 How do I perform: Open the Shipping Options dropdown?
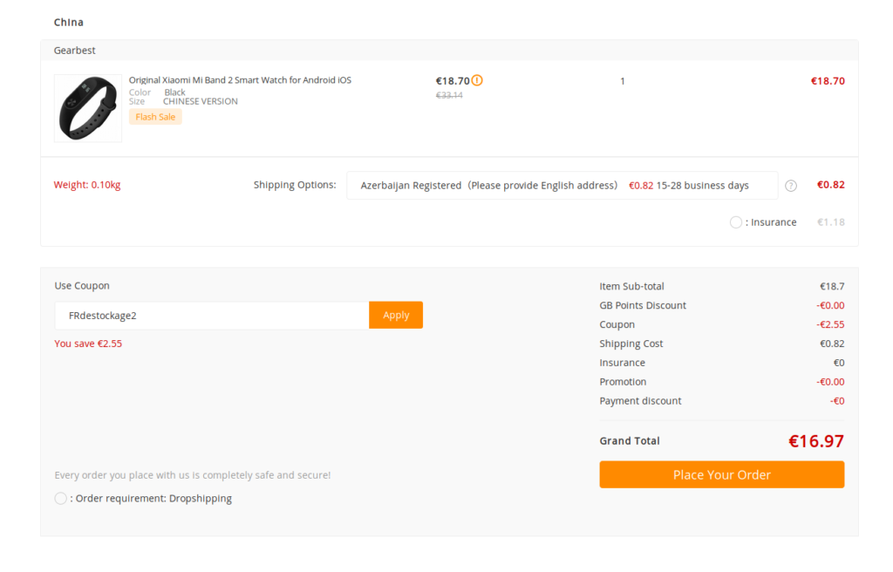tap(562, 185)
